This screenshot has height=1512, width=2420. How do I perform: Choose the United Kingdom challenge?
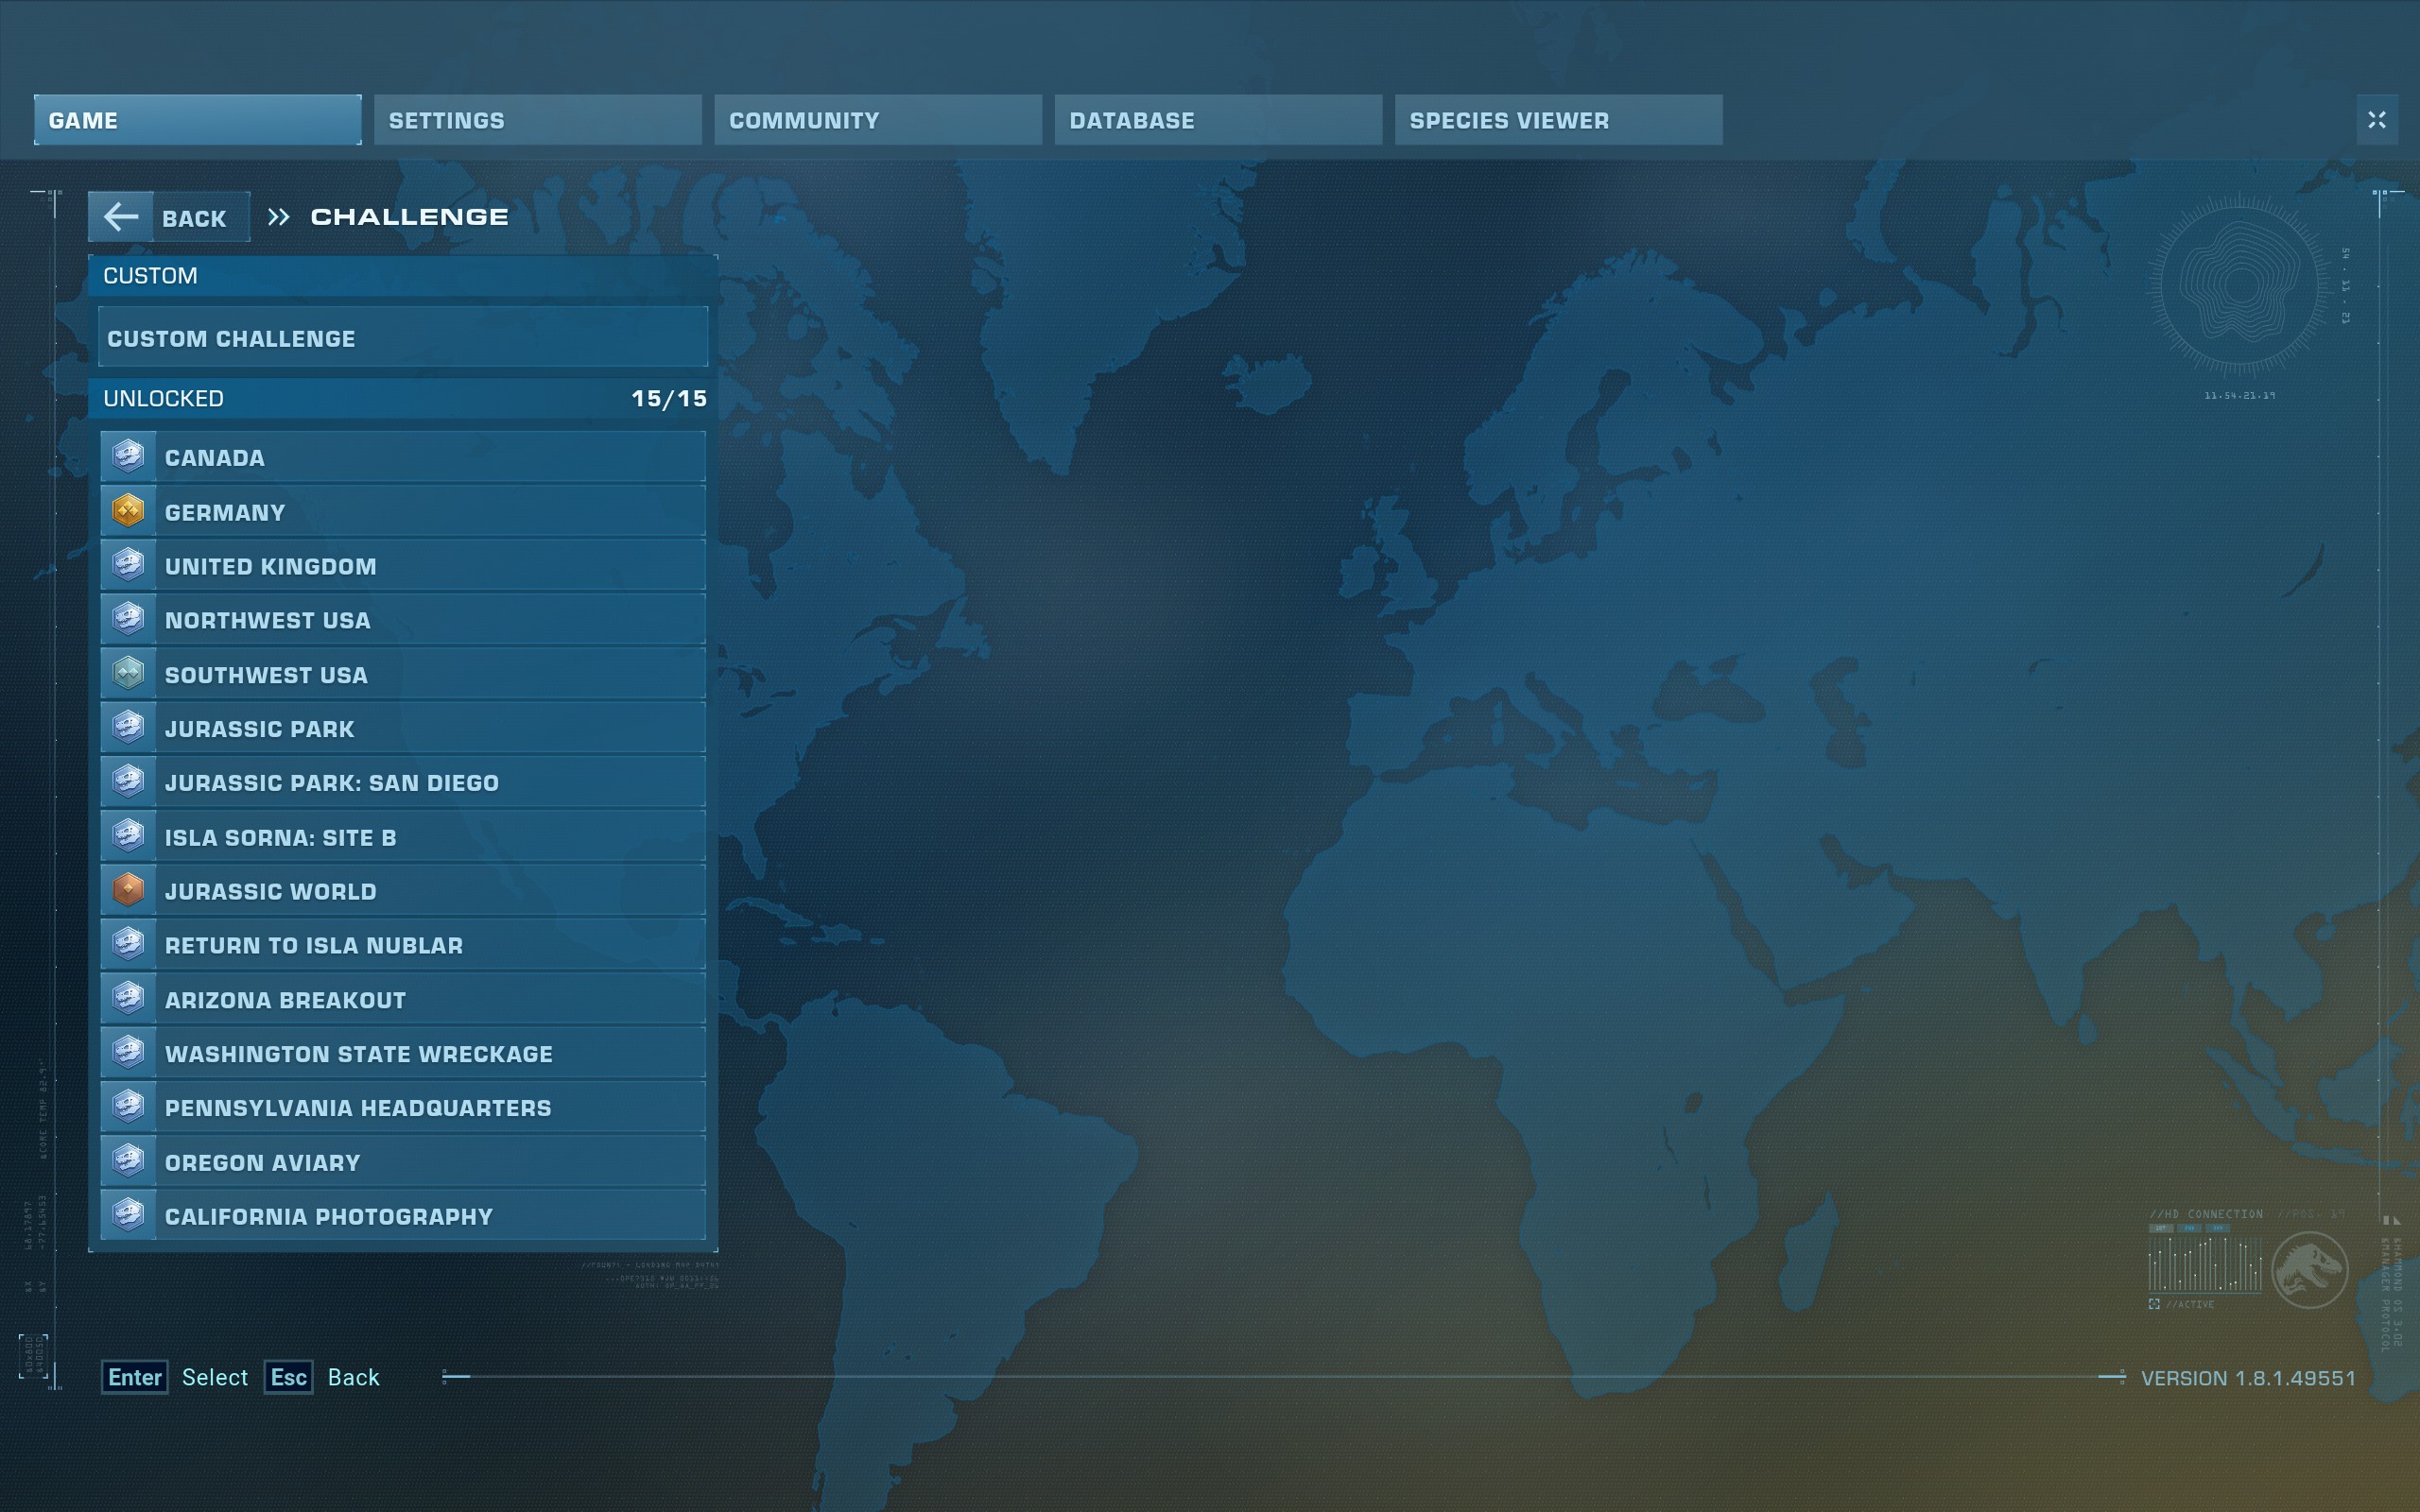pyautogui.click(x=403, y=565)
